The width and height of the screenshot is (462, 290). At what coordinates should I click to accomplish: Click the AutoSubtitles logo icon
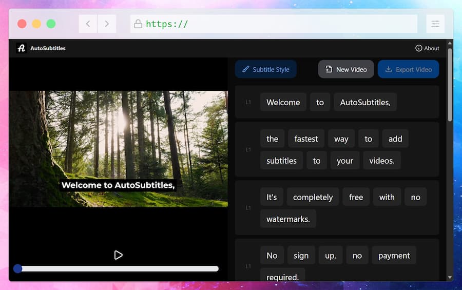pos(21,48)
